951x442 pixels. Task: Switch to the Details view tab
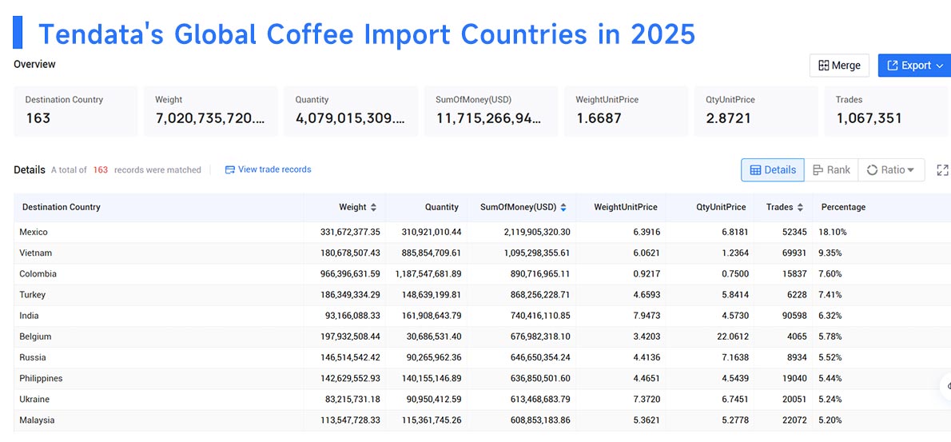pos(773,169)
